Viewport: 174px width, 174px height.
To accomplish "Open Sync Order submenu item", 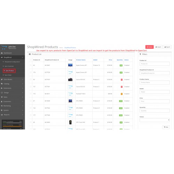I will click(x=8, y=75).
